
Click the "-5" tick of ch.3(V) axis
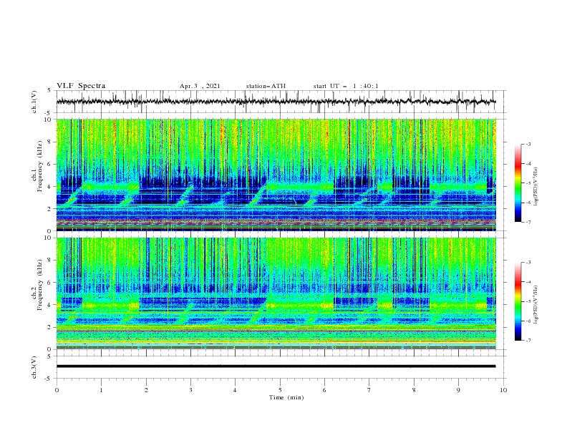(49, 379)
